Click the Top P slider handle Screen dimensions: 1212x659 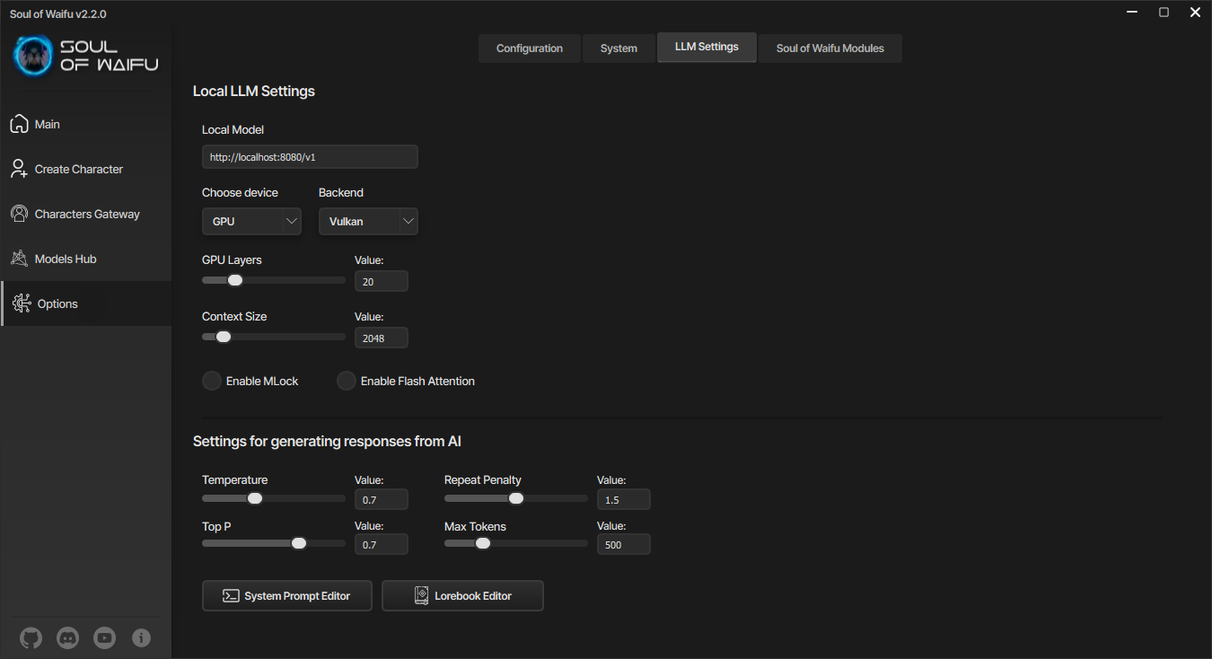(299, 543)
